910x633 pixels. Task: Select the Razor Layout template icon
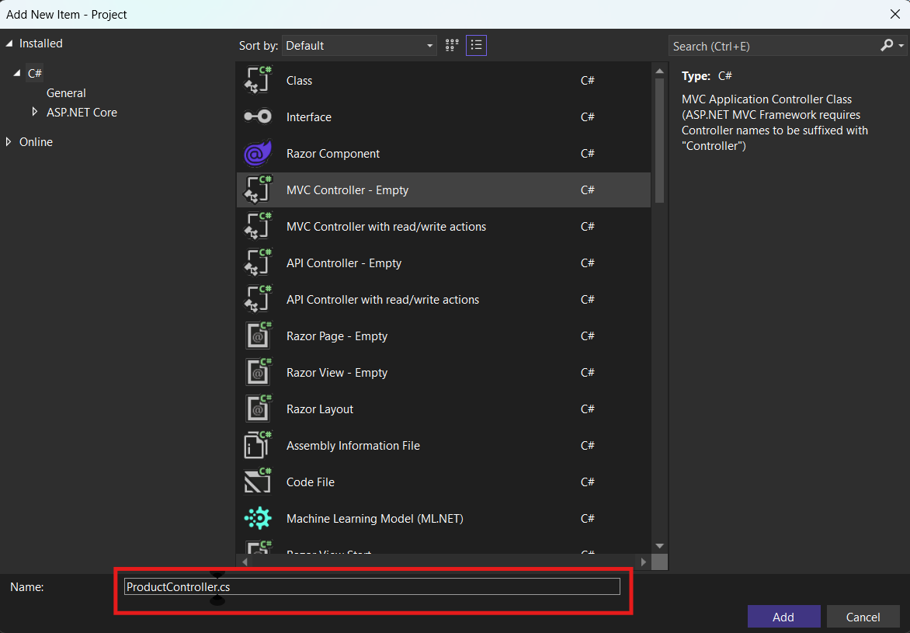click(x=258, y=409)
